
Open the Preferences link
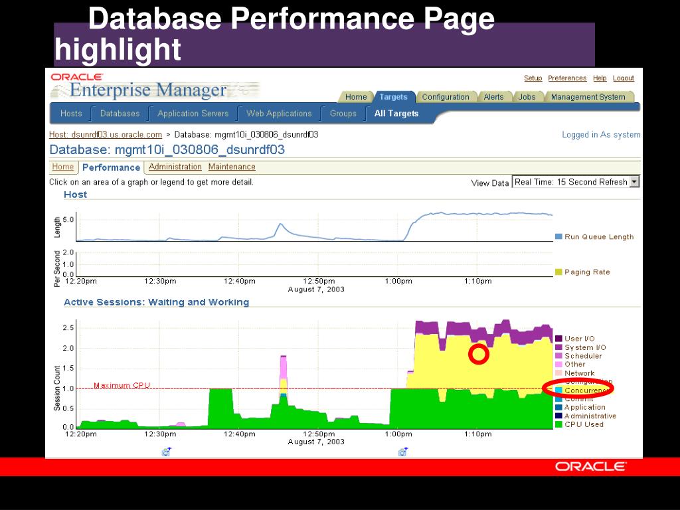click(x=567, y=78)
